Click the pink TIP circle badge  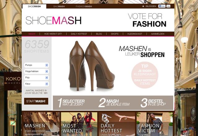pyautogui.click(x=145, y=75)
